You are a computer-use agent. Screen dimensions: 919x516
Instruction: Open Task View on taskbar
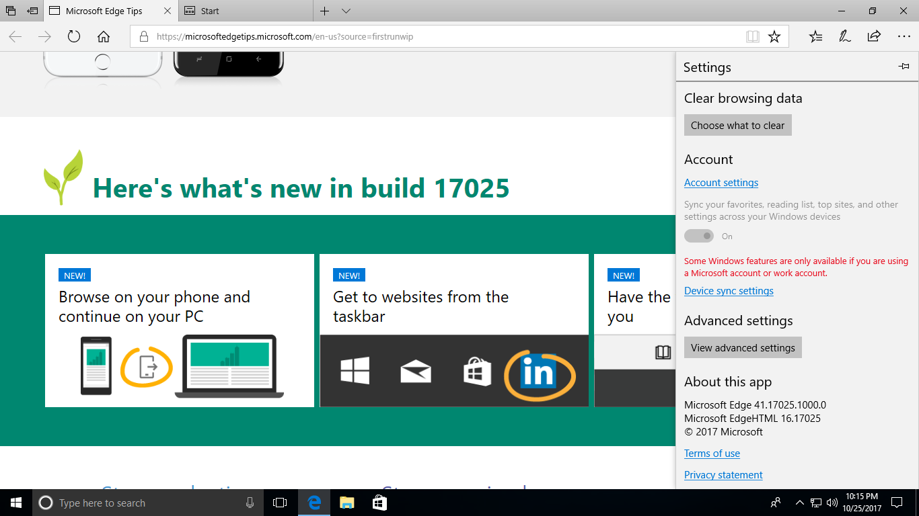point(280,503)
